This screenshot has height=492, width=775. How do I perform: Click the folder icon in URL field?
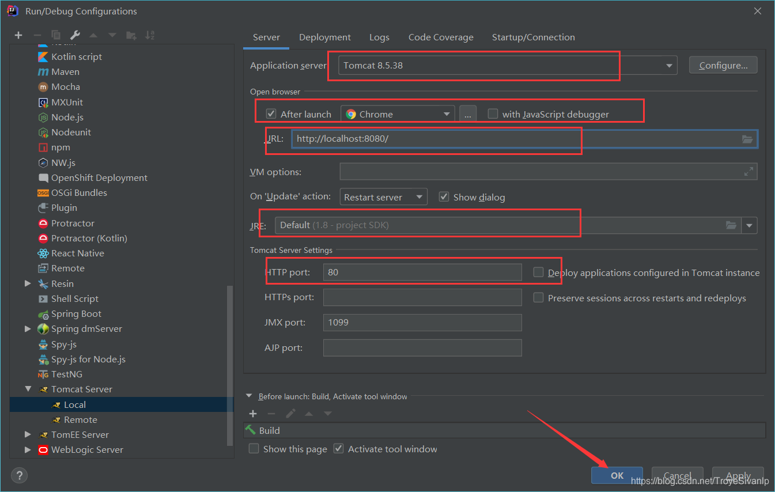coord(747,139)
